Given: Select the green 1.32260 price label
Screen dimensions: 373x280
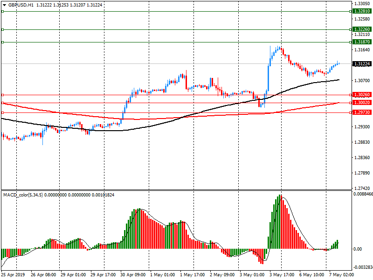Looking at the screenshot, I should pyautogui.click(x=362, y=29).
